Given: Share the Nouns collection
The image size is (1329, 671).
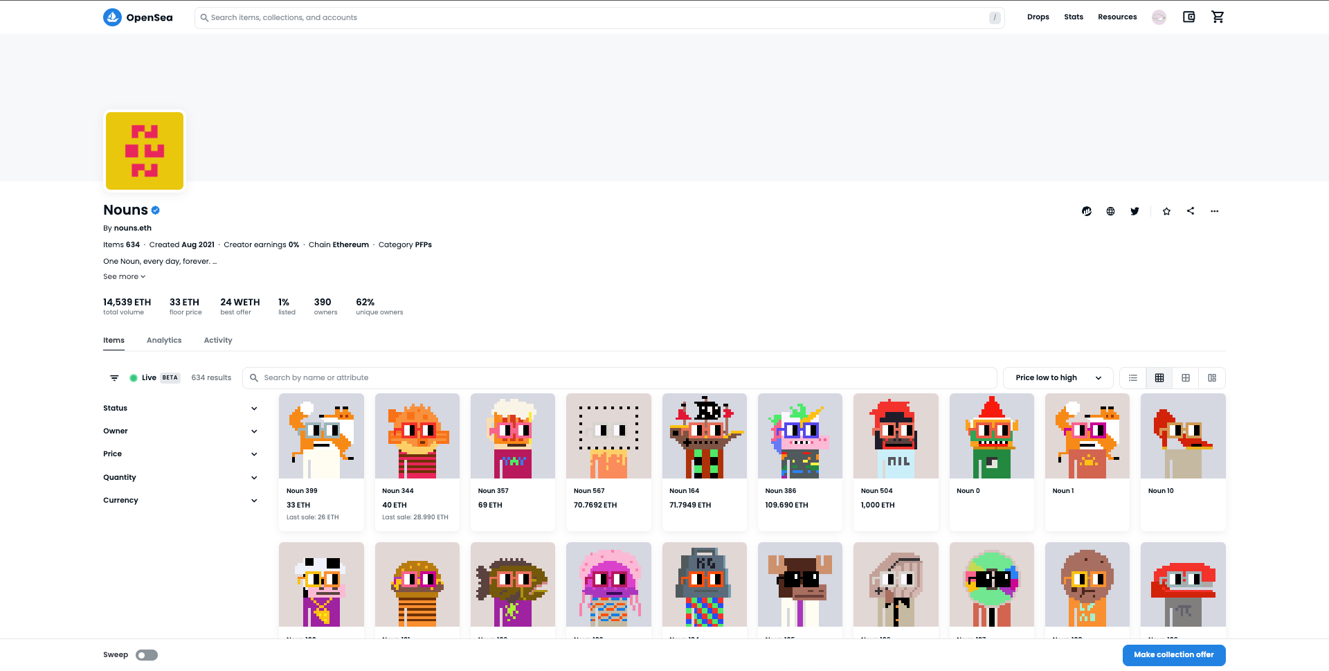Looking at the screenshot, I should (x=1191, y=211).
